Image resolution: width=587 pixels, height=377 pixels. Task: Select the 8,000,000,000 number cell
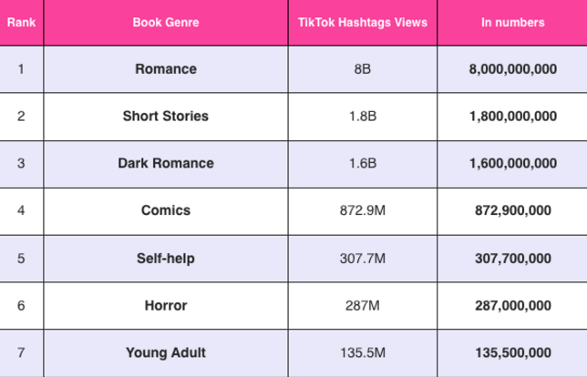[x=512, y=69]
